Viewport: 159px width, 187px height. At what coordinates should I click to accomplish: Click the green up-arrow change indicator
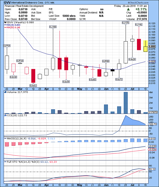point(128,9)
